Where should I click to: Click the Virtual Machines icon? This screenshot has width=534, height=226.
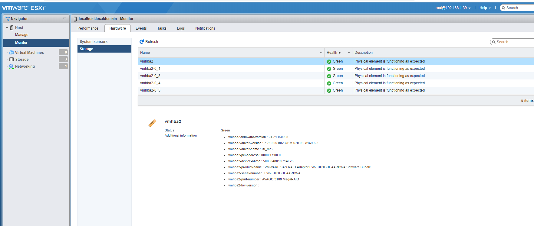click(12, 53)
